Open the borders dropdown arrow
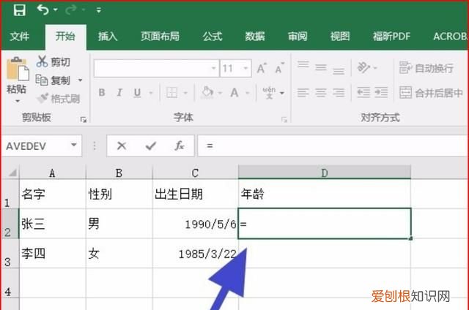Image resolution: width=469 pixels, height=310 pixels. click(x=185, y=93)
